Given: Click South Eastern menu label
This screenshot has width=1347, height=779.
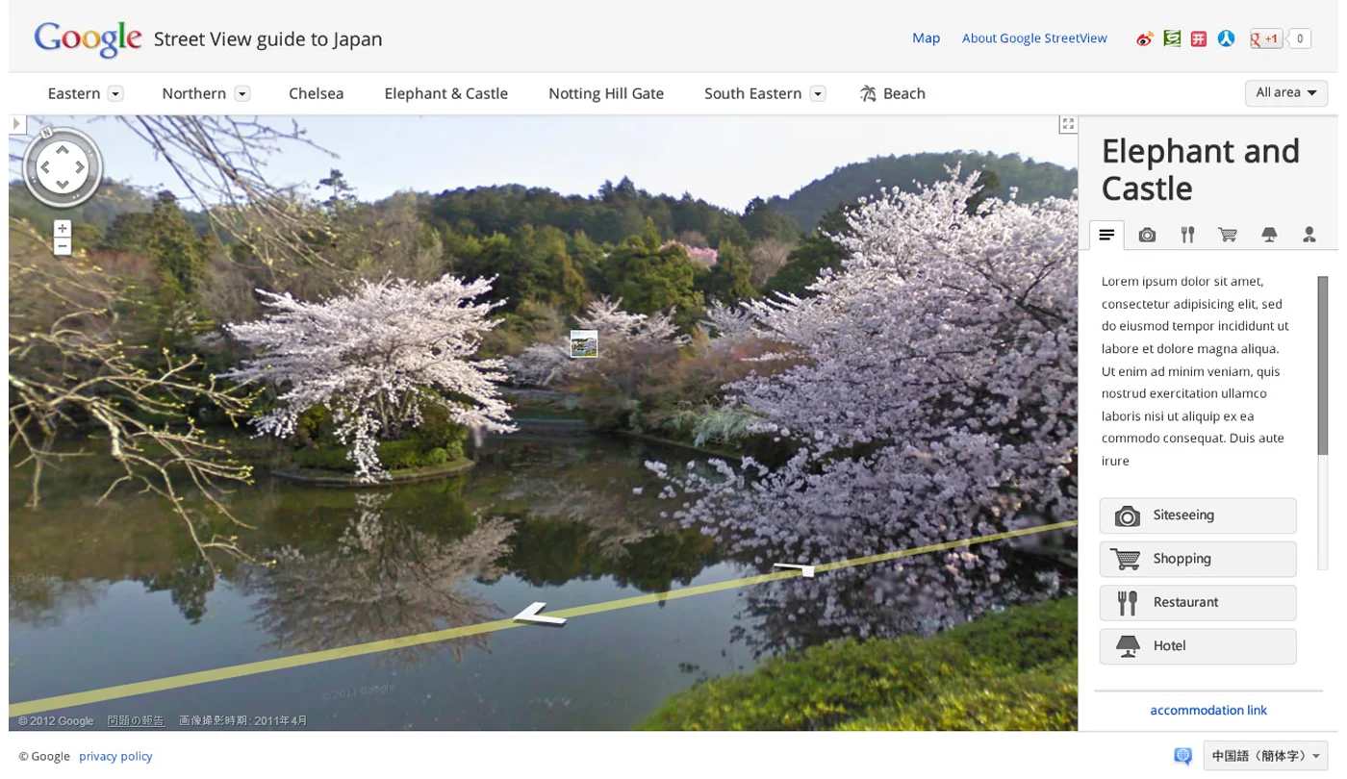Looking at the screenshot, I should (752, 93).
